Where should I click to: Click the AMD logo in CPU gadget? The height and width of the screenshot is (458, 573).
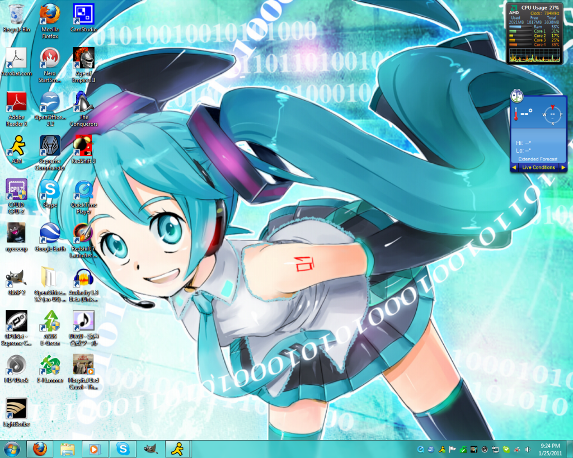[x=514, y=10]
